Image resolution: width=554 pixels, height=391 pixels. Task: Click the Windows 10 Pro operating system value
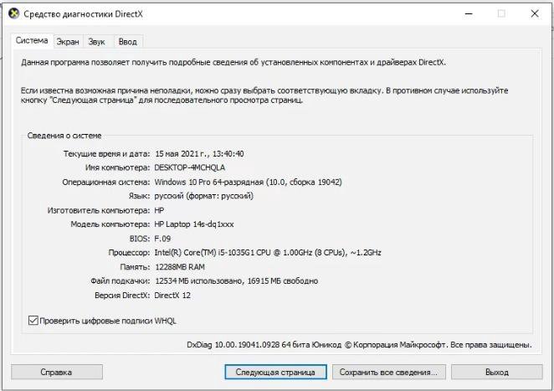(x=248, y=182)
